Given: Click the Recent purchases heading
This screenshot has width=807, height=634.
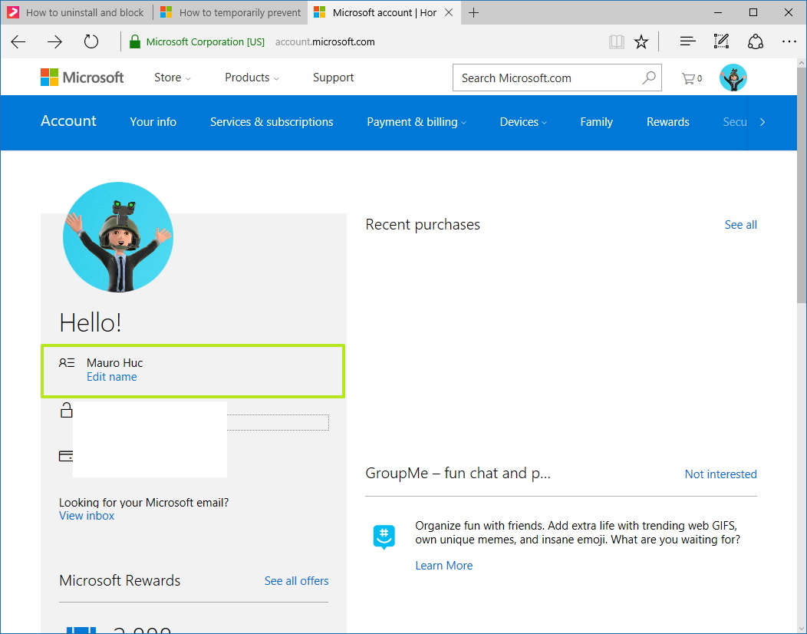Looking at the screenshot, I should tap(423, 225).
